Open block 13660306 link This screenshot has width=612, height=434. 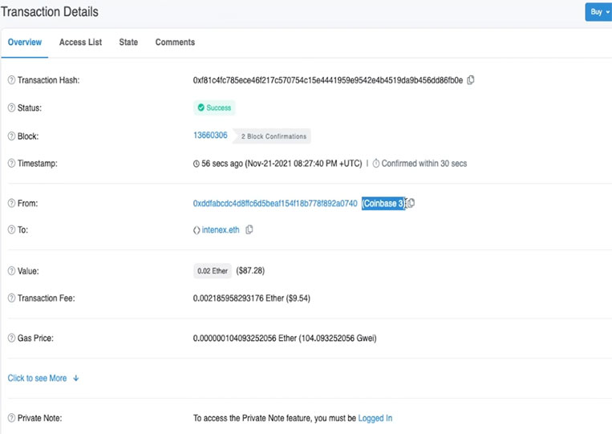coord(210,135)
